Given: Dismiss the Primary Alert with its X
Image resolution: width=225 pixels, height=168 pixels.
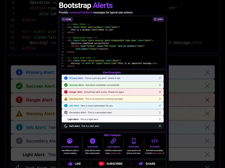Looking at the screenshot, I should click(160, 78).
